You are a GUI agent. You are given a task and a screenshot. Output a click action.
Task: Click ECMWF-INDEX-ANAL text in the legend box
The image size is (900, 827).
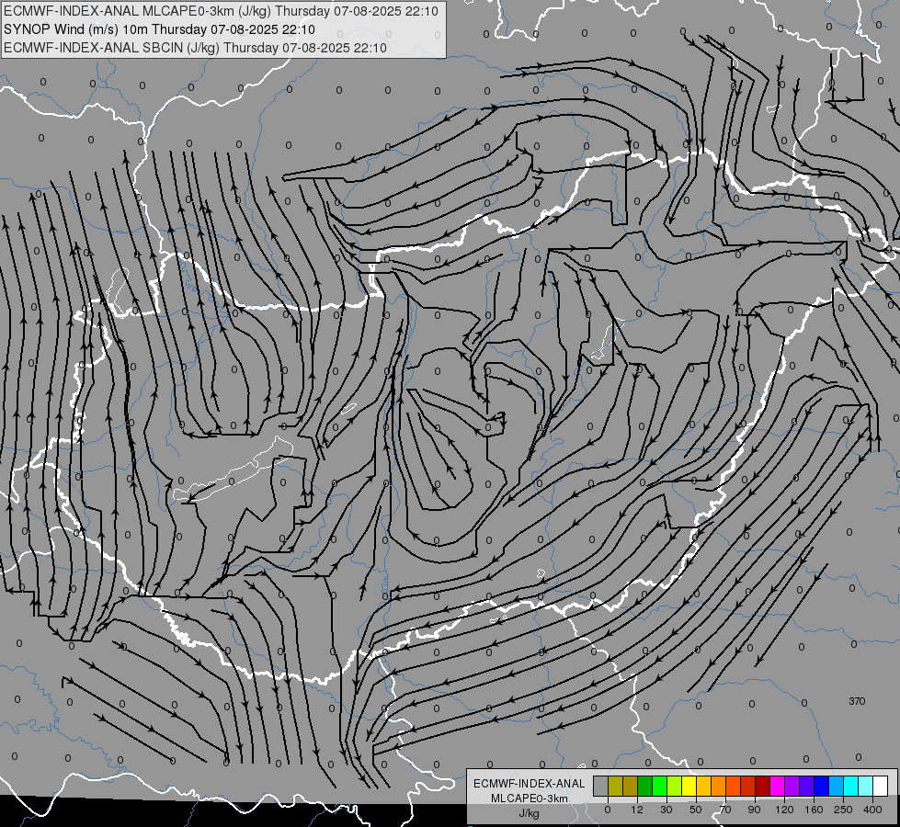click(x=529, y=784)
